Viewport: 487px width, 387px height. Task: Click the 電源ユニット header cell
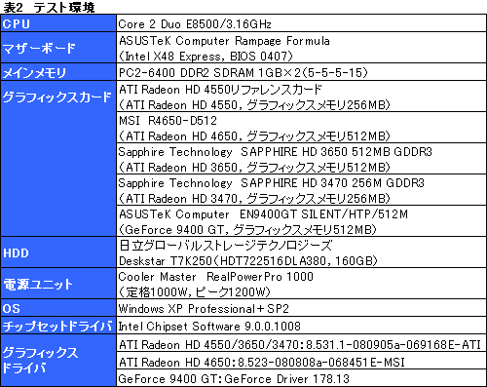point(58,284)
